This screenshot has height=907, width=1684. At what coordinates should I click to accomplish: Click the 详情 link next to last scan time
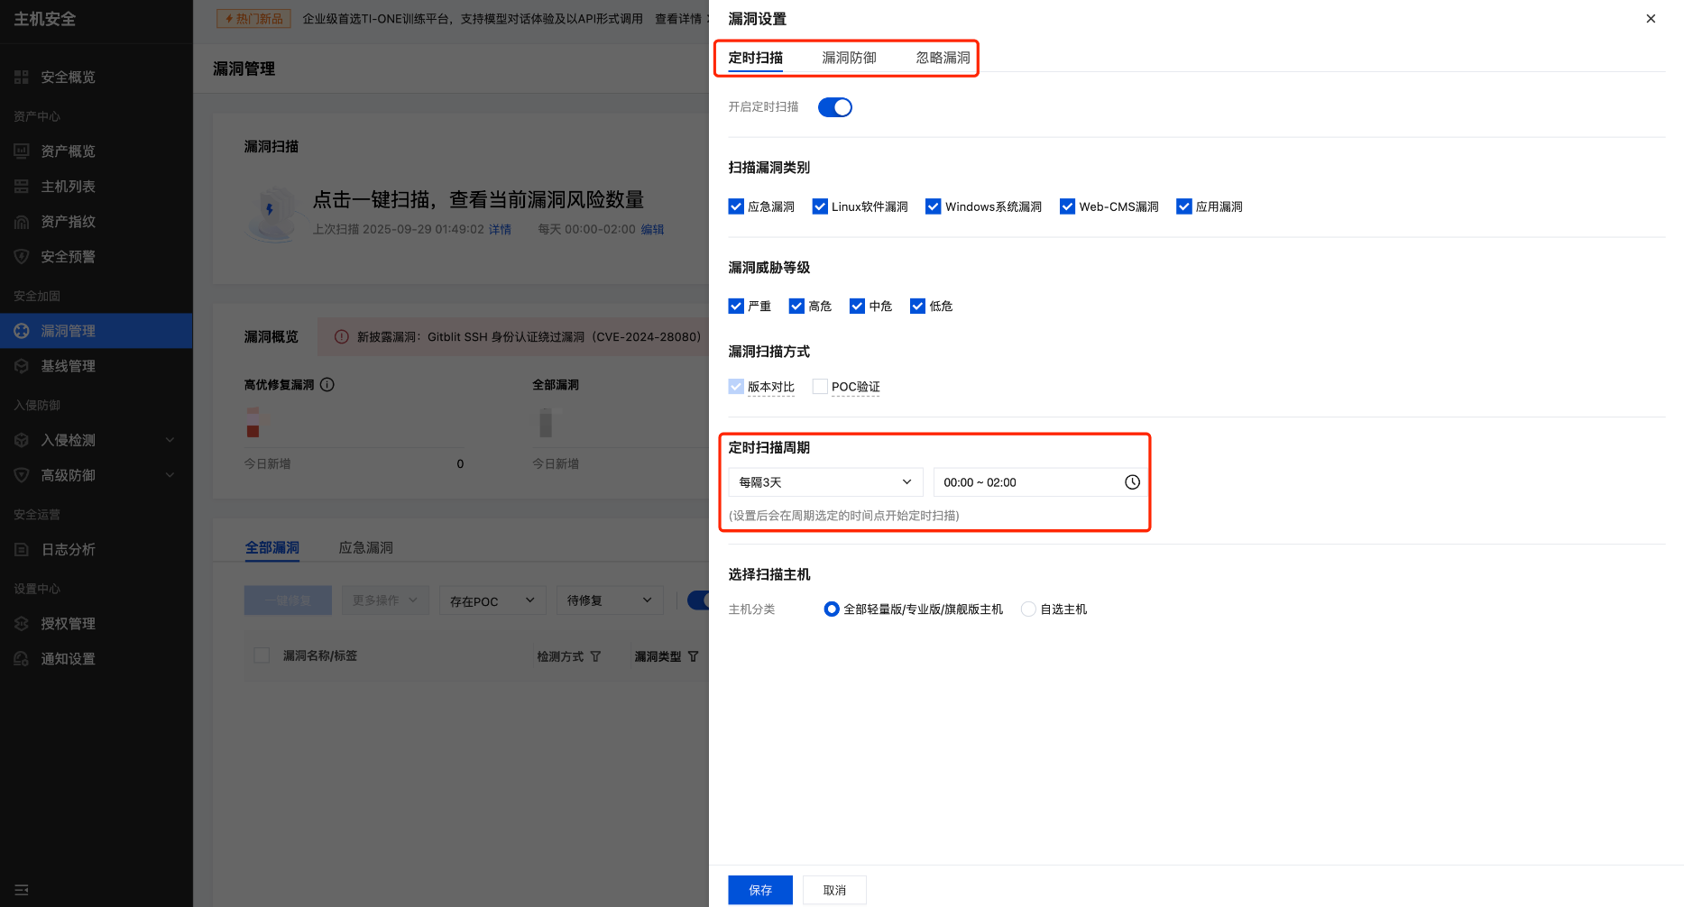499,229
